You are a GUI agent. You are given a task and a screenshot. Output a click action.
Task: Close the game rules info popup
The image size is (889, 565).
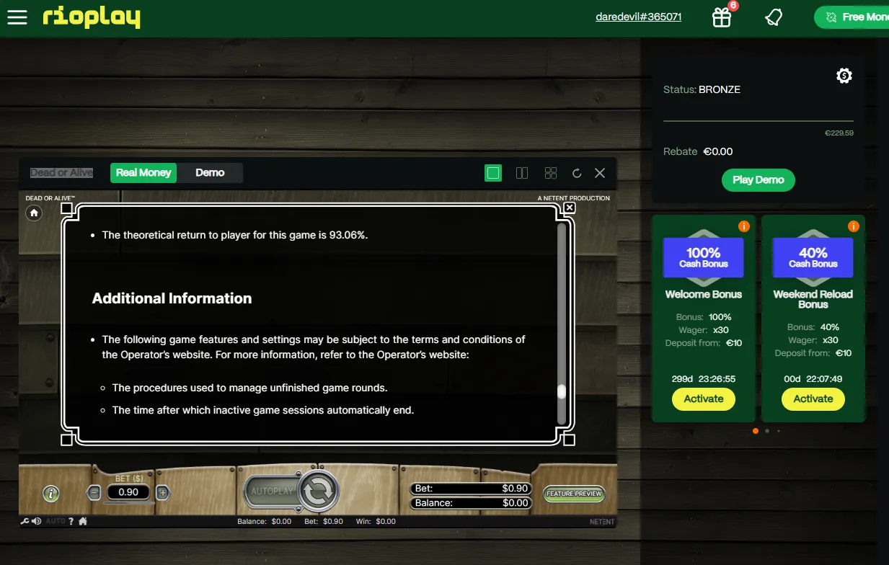coord(570,208)
